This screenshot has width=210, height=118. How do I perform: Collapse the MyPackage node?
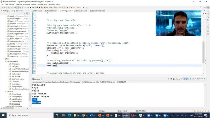coord(6,61)
